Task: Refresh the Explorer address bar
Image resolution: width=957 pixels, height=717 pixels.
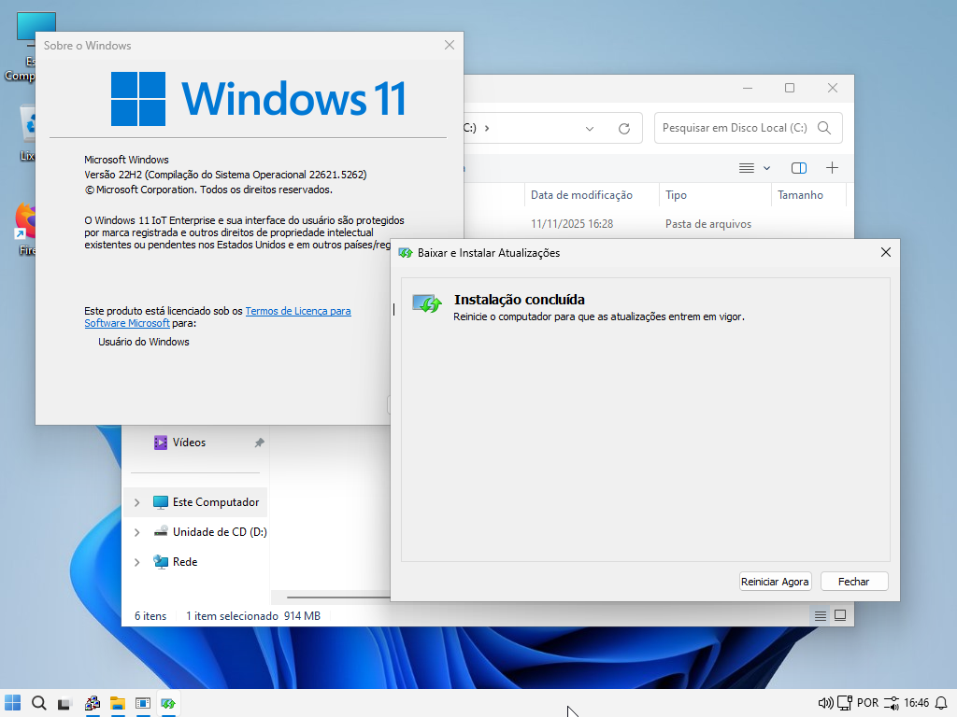Action: pos(623,129)
